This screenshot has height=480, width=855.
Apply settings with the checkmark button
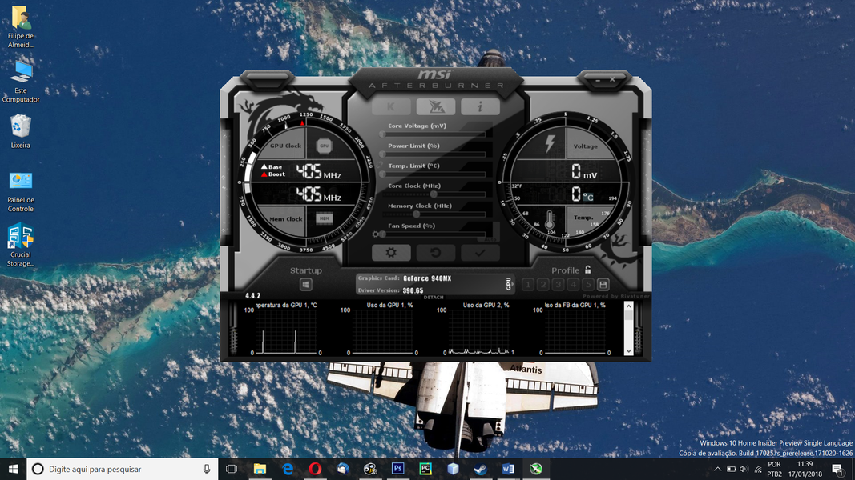click(x=480, y=253)
